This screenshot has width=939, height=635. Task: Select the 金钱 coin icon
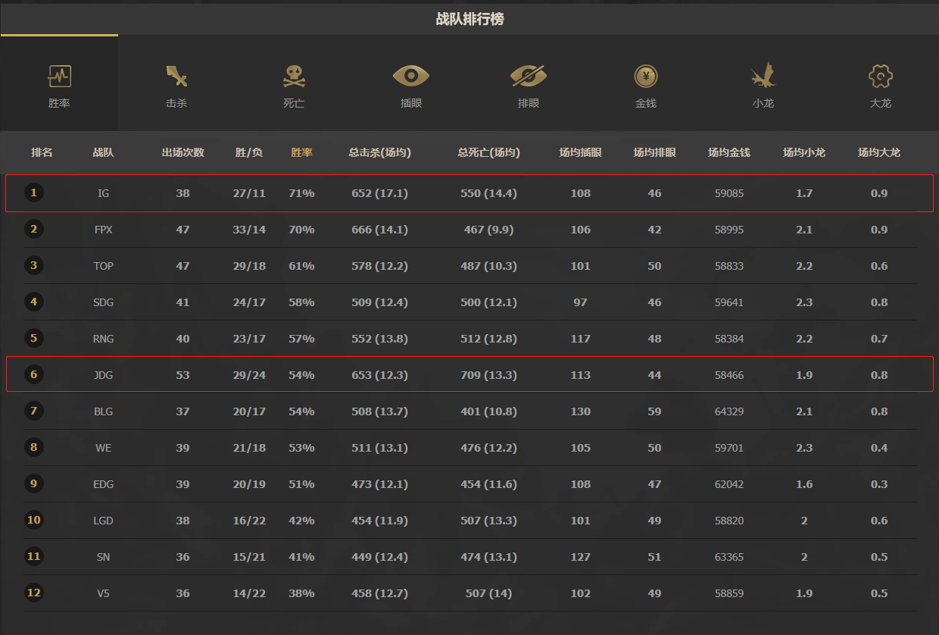[x=646, y=76]
